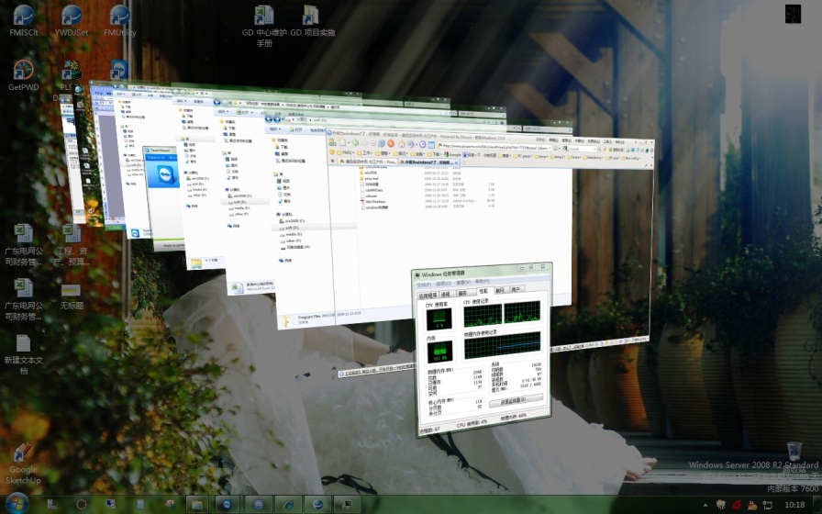
Task: Switch to 进程 tab in Task Manager
Action: (448, 295)
